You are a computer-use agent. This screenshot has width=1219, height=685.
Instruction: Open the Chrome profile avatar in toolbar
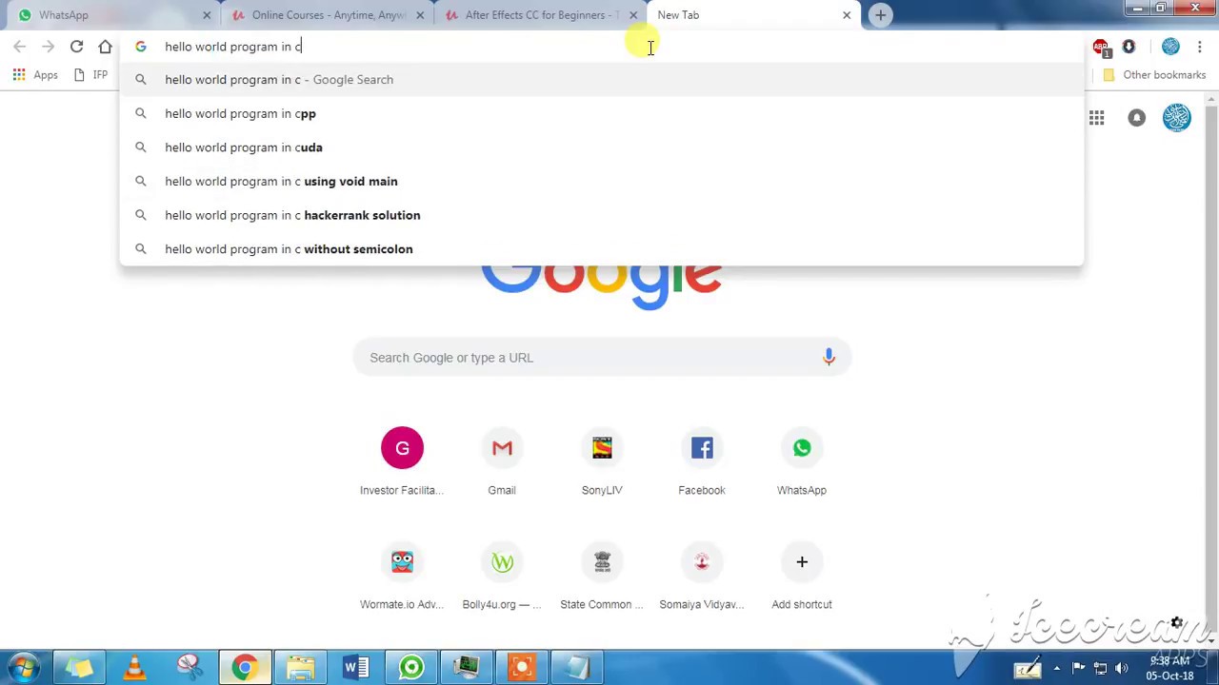[x=1170, y=47]
